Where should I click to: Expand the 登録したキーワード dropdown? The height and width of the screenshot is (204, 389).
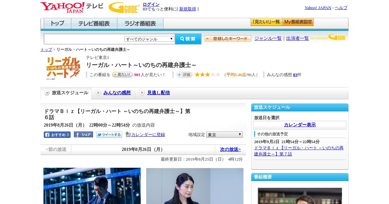pyautogui.click(x=228, y=39)
